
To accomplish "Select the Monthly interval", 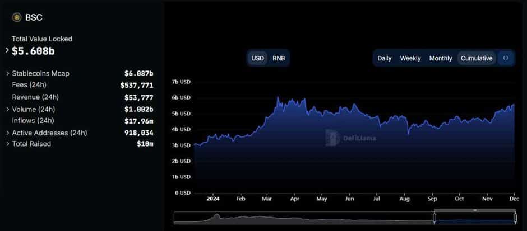I will point(441,58).
